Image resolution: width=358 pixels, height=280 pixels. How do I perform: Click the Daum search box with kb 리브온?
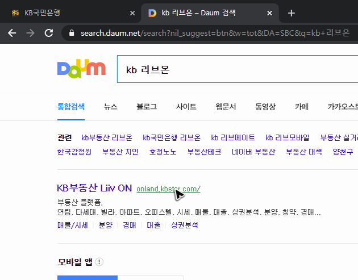tap(238, 69)
